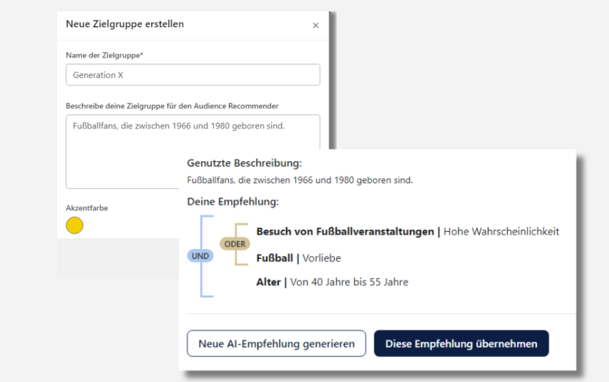
Task: Select the Alter criterion label
Action: [x=269, y=282]
